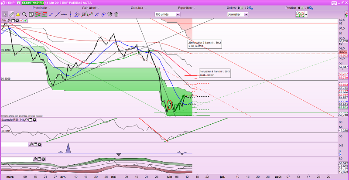The height and width of the screenshot is (180, 349).
Task: Select the short line segment tool
Action: coord(51,15)
